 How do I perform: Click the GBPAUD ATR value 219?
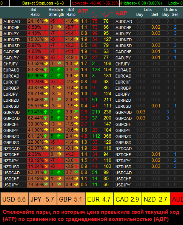click(96, 112)
